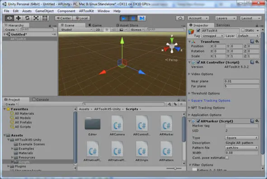The width and height of the screenshot is (267, 179).
Task: Enable the Static checkbox
Action: [x=243, y=30]
